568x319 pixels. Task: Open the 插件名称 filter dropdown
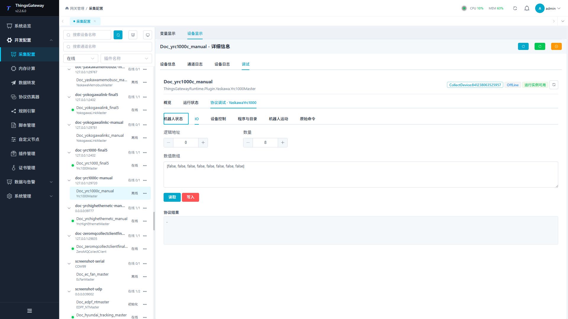[x=126, y=58]
